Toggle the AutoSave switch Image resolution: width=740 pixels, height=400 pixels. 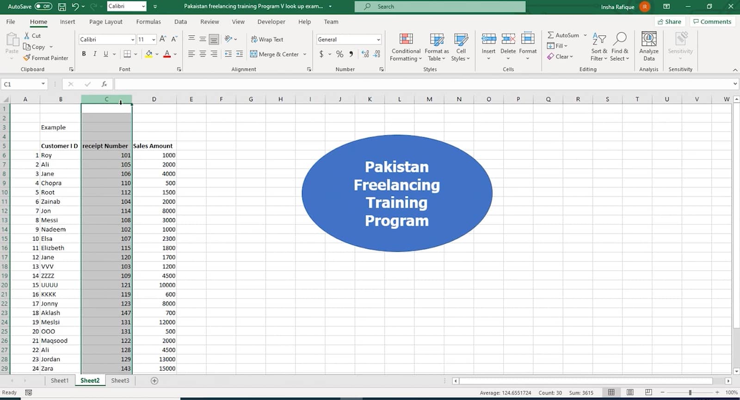[43, 6]
